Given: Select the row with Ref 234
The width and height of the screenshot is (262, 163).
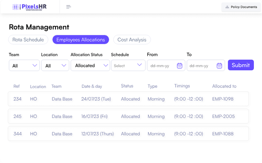Looking at the screenshot, I should (128, 99).
